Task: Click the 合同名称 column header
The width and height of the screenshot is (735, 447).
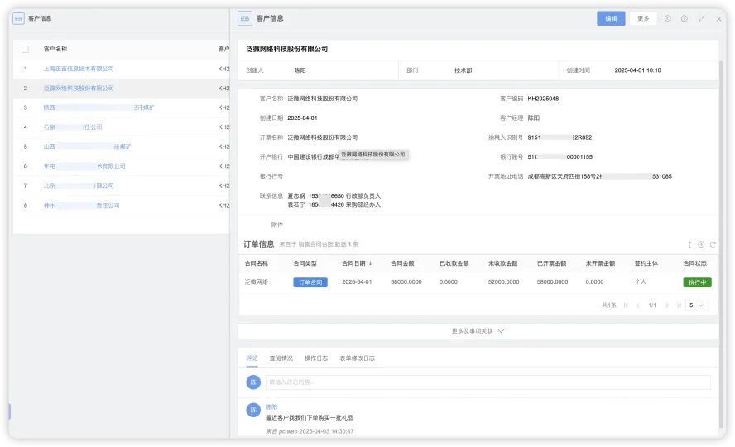Action: coord(257,263)
